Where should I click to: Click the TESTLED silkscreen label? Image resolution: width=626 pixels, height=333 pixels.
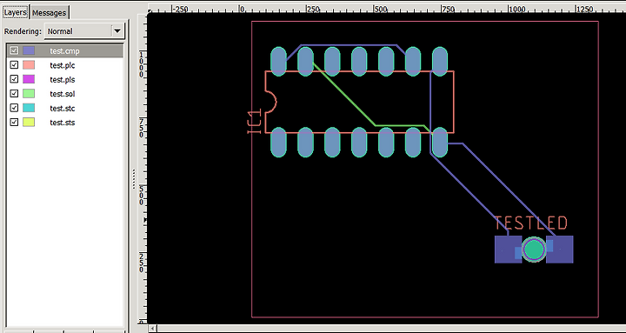(531, 223)
